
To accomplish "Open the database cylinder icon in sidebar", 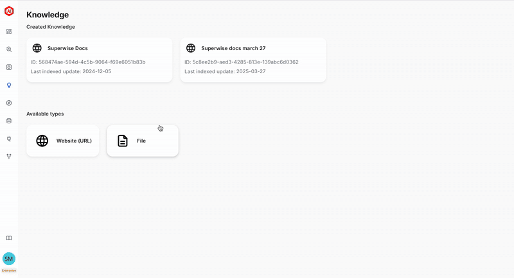I will pos(9,121).
